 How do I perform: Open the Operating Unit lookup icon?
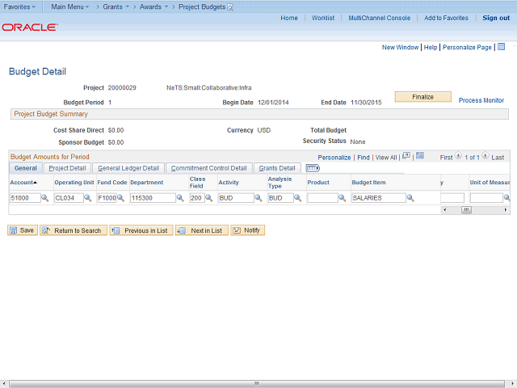click(x=87, y=198)
